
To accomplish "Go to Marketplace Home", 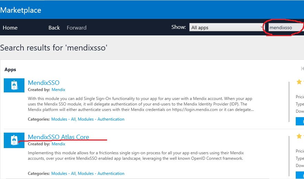I will pos(10,28).
